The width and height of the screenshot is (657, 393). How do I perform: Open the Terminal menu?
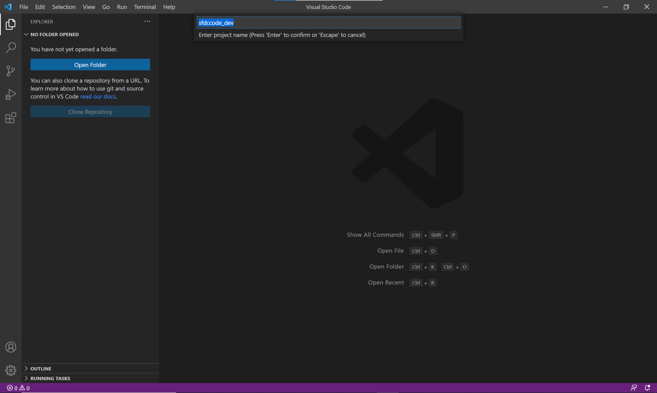pos(145,7)
